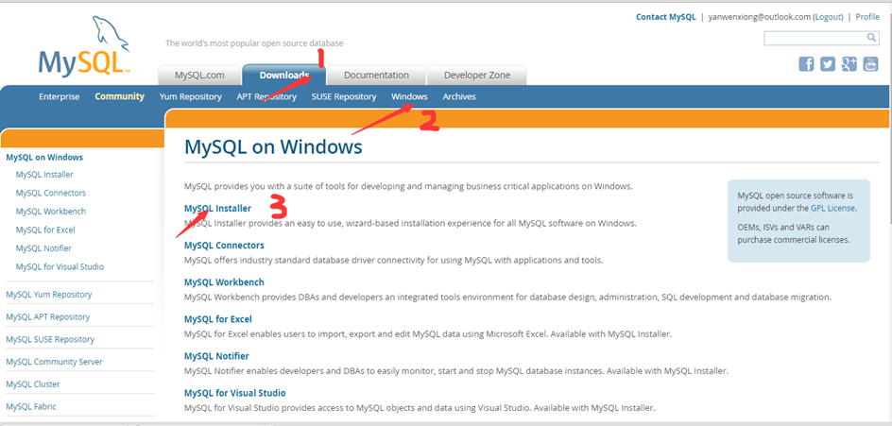Open MySQL Connectors heading link in main content
Image resolution: width=892 pixels, height=426 pixels.
coord(224,246)
